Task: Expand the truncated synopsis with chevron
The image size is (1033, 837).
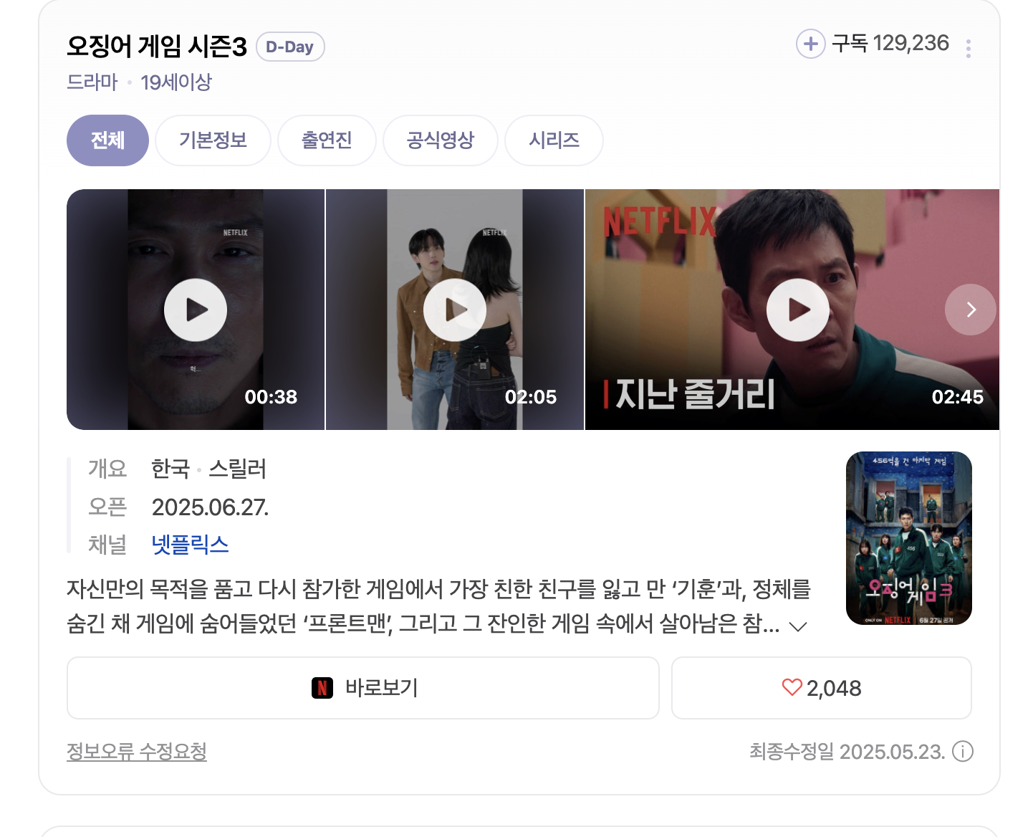Action: 798,627
